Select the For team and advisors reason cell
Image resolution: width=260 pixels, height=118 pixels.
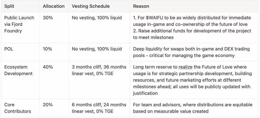click(193, 108)
